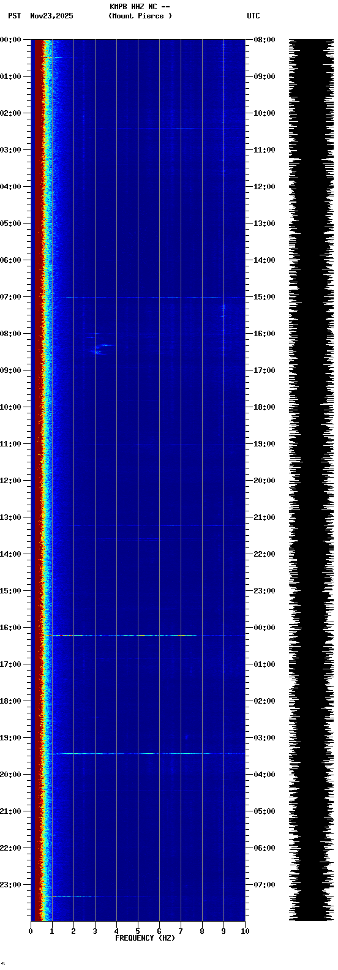Image resolution: width=338 pixels, height=970 pixels.
Task: Click the 11:00 UTC time label
Action: coord(265,150)
